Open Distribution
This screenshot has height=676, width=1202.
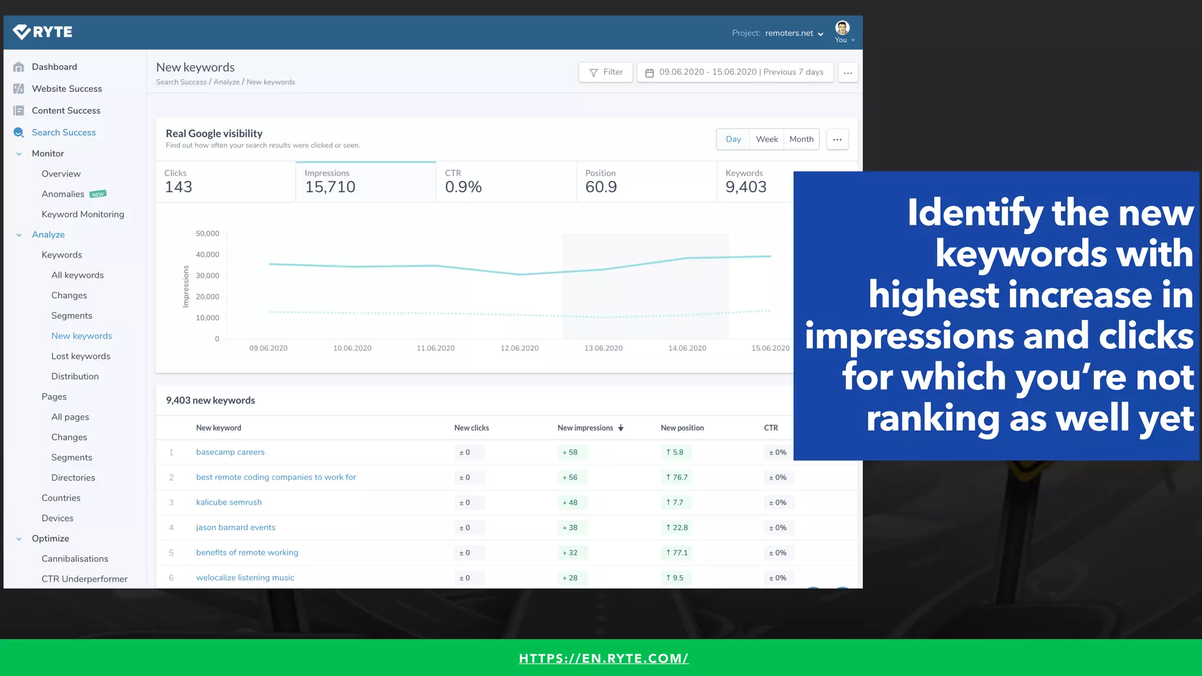tap(75, 376)
